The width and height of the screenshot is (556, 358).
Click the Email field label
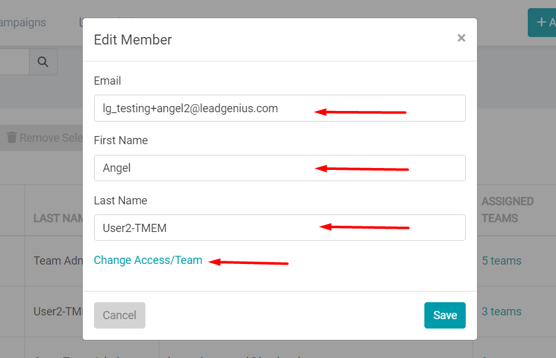pyautogui.click(x=107, y=80)
